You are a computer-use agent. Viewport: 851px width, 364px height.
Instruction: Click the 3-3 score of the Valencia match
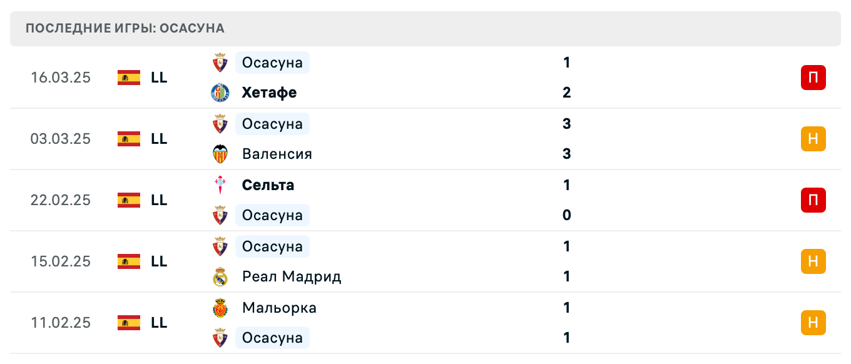click(x=567, y=139)
